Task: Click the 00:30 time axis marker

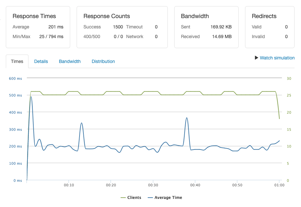Action: [153, 185]
